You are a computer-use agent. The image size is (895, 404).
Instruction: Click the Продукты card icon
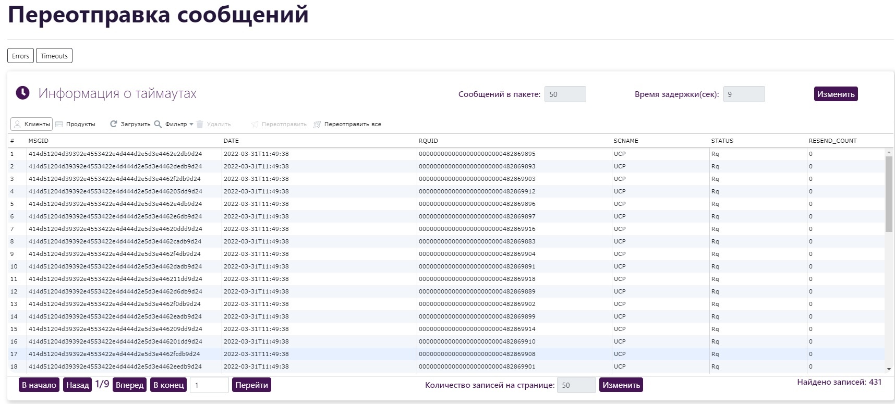(59, 125)
